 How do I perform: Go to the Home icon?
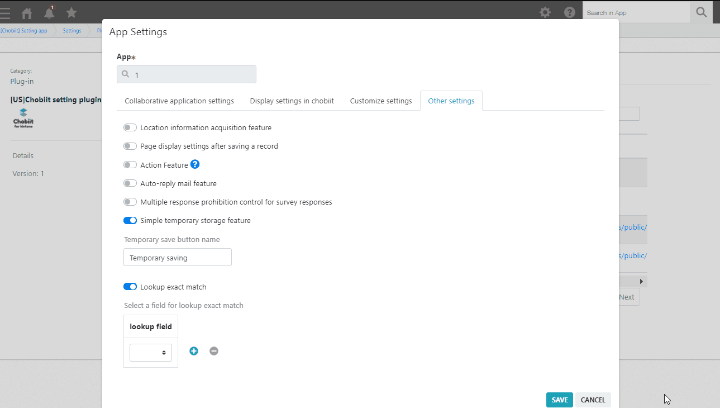point(27,13)
